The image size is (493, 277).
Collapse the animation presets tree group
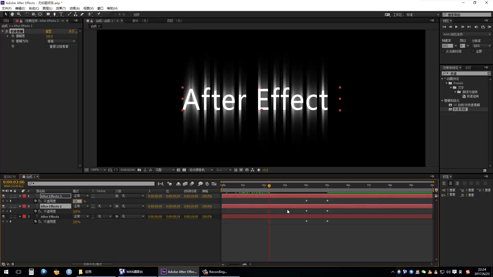tap(442, 79)
